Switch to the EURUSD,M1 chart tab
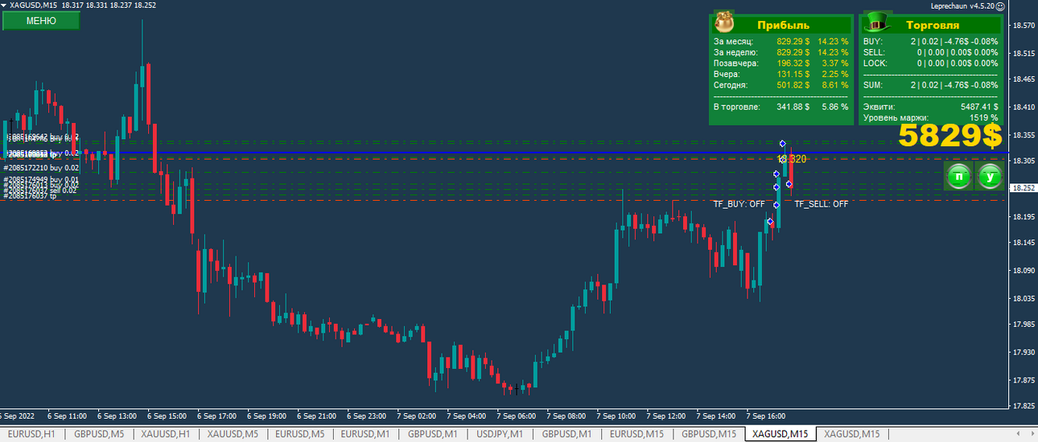 click(365, 434)
